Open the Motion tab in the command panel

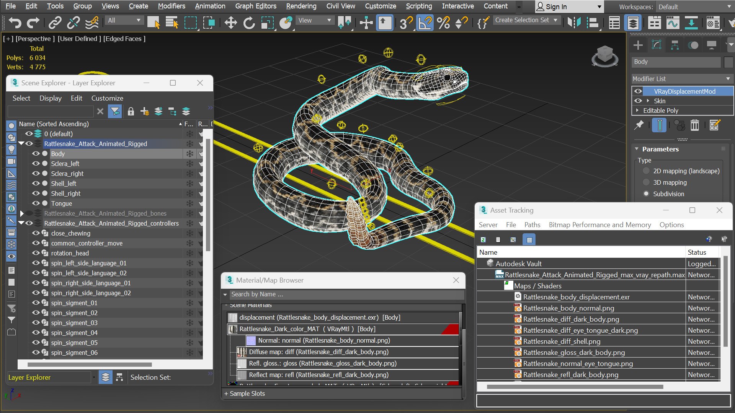tap(693, 45)
